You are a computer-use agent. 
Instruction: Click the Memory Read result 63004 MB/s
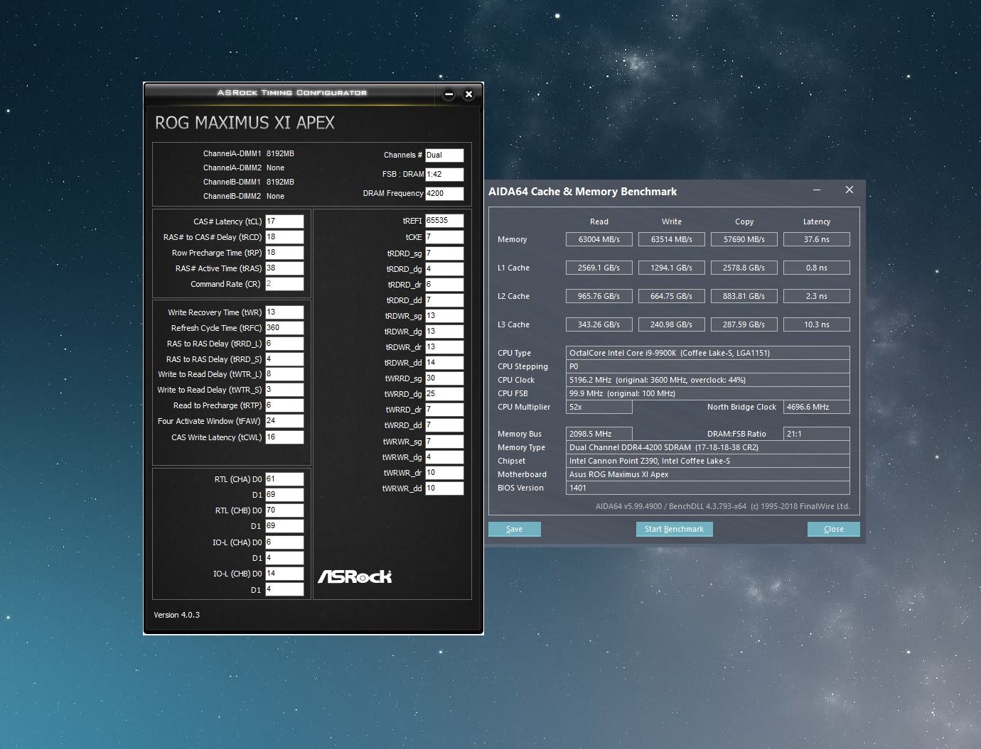(599, 239)
